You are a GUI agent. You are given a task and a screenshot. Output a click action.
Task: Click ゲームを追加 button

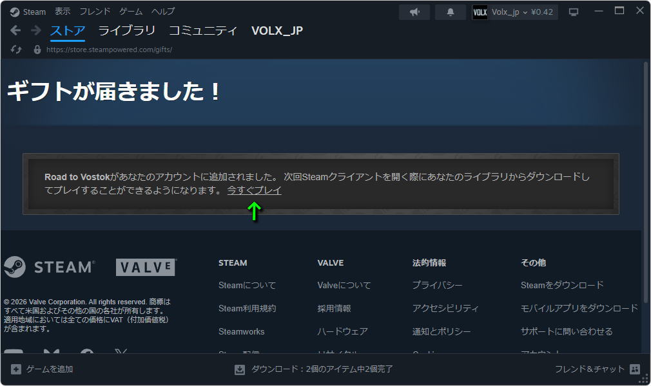(42, 369)
